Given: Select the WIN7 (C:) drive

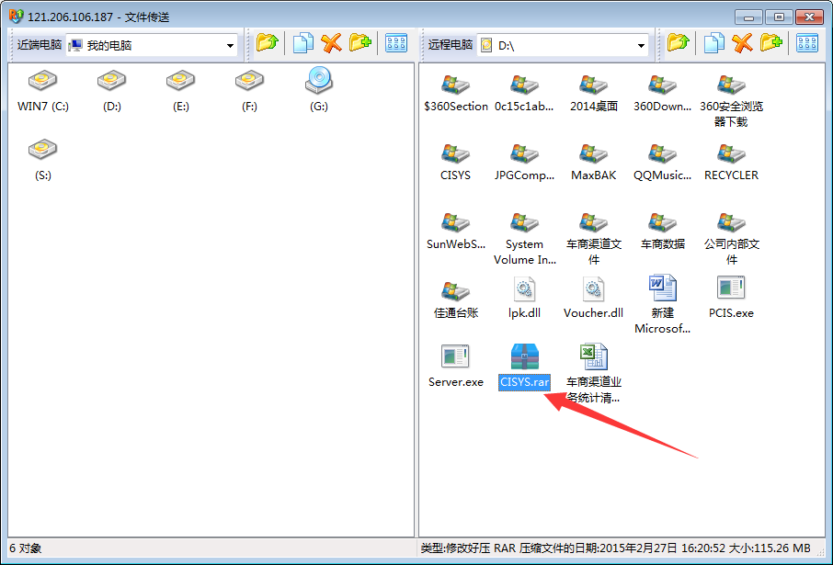Looking at the screenshot, I should point(43,91).
